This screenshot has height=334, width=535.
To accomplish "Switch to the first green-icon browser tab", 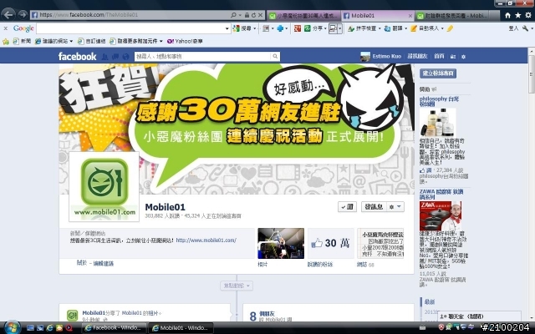I will 303,15.
